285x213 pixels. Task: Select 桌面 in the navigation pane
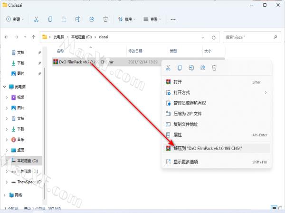pyautogui.click(x=20, y=150)
